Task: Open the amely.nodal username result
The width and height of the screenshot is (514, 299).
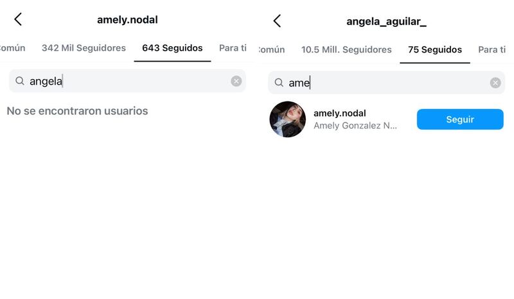Action: pyautogui.click(x=339, y=114)
